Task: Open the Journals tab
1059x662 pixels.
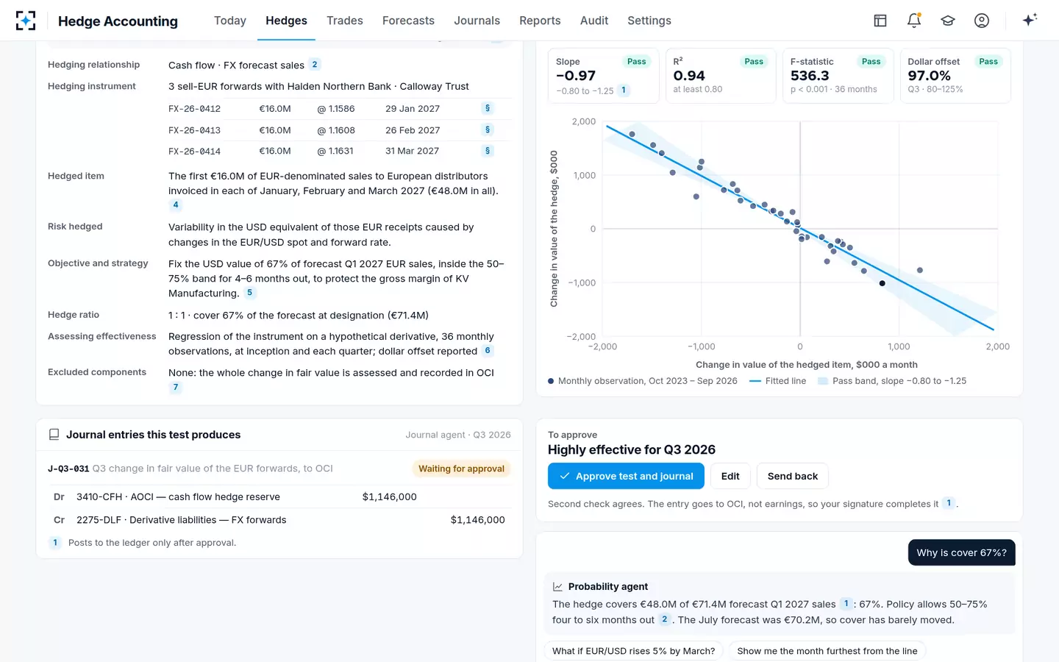Action: point(477,21)
